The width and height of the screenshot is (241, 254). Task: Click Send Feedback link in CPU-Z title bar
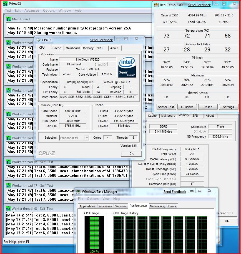pyautogui.click(x=101, y=40)
